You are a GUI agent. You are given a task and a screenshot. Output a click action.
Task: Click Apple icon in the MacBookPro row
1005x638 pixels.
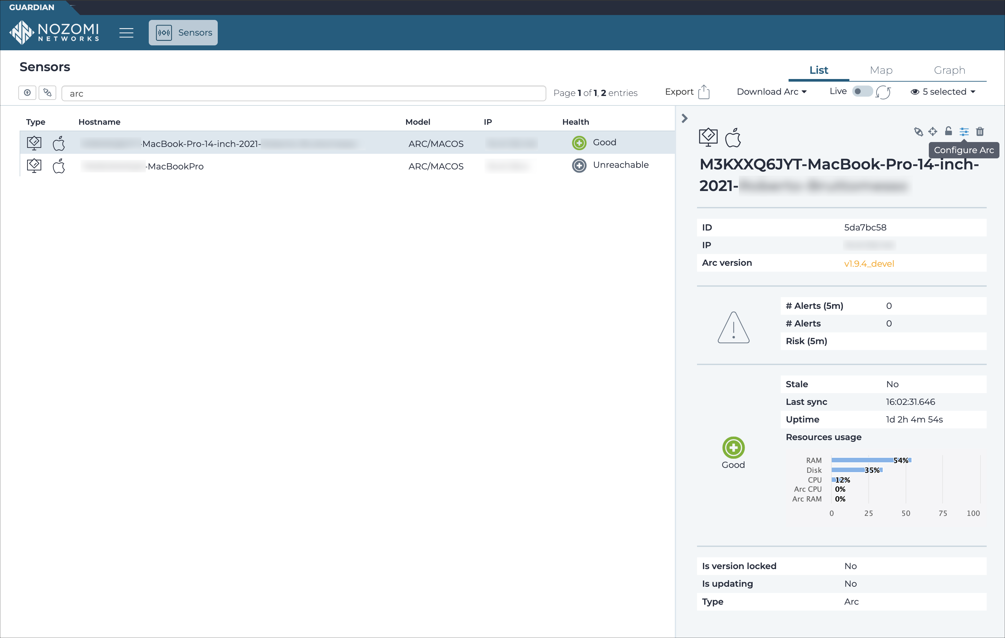click(59, 166)
